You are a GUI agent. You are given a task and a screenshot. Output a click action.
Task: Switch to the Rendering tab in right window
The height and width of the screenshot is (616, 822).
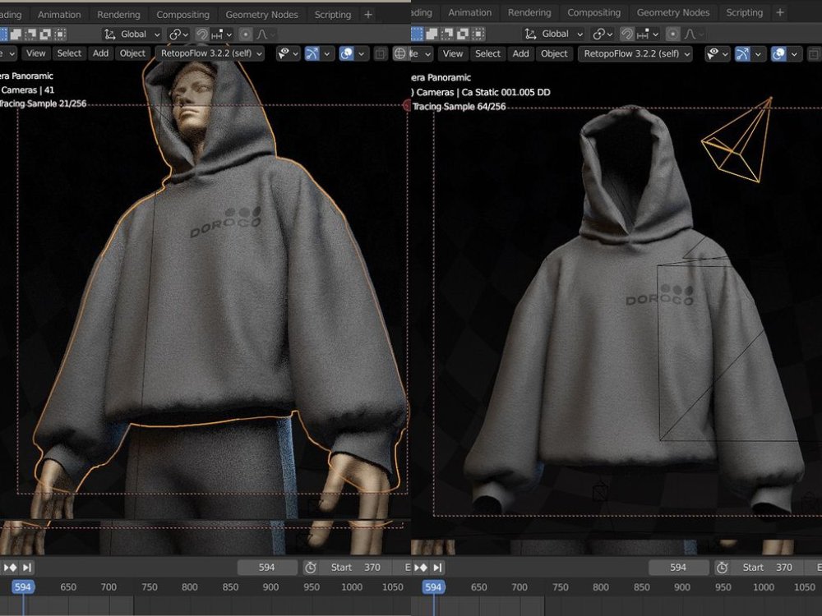[x=529, y=12]
